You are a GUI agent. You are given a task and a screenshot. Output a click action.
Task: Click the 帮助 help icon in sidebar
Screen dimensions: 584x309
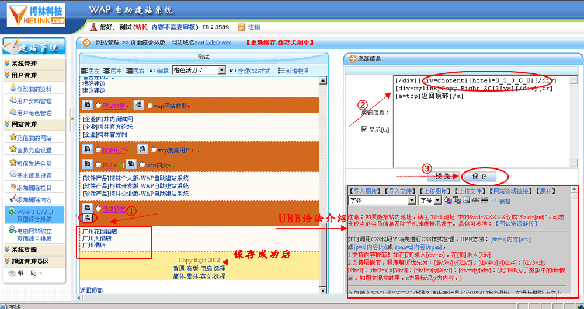tap(13, 273)
